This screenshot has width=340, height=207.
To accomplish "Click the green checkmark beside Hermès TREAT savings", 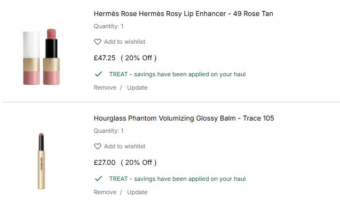I will click(x=98, y=74).
